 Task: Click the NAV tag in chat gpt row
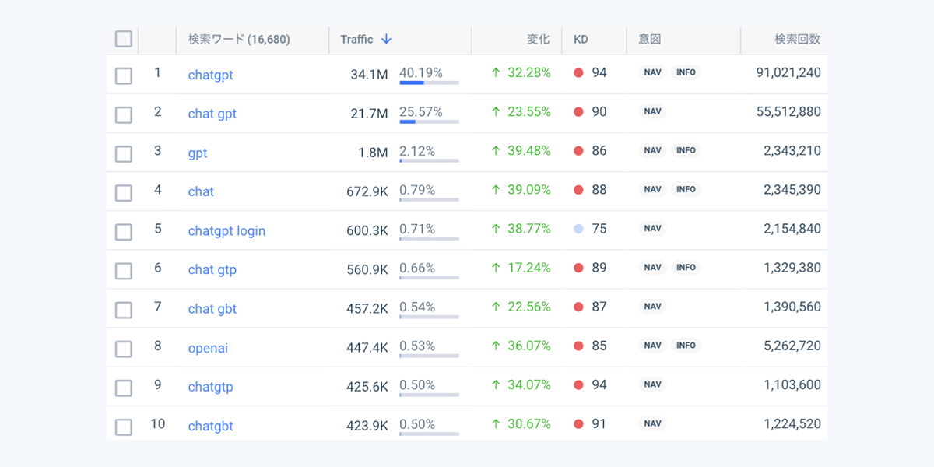click(652, 111)
